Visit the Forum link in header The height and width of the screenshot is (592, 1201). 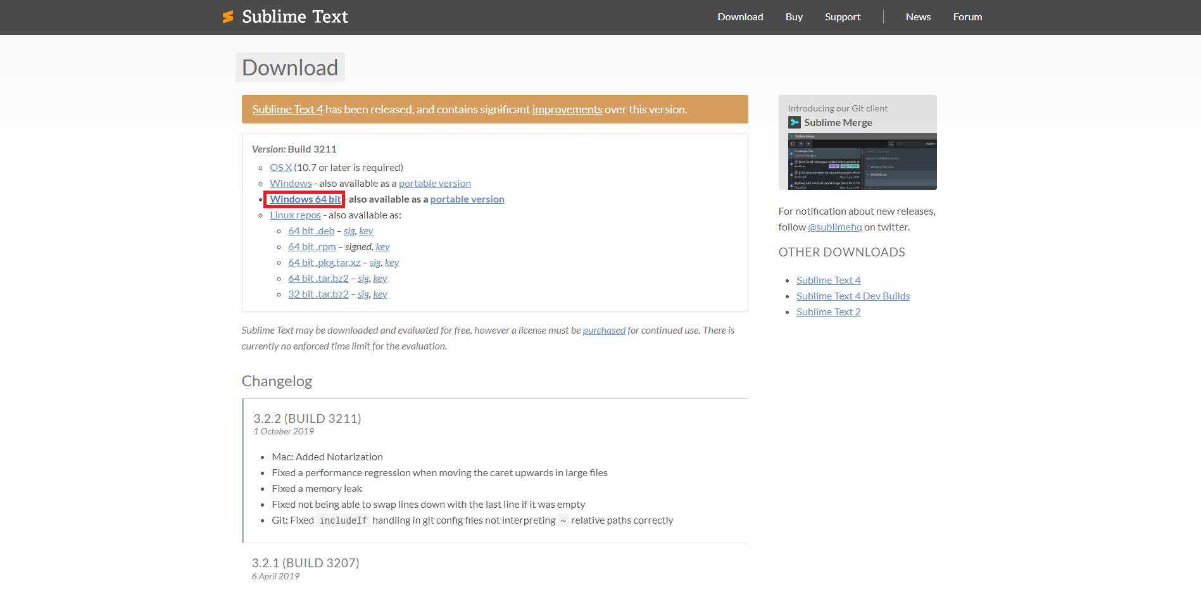(x=967, y=17)
